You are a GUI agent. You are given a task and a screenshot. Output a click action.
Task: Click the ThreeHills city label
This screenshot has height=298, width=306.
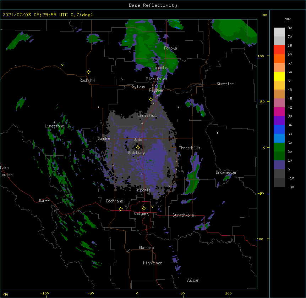click(x=190, y=148)
